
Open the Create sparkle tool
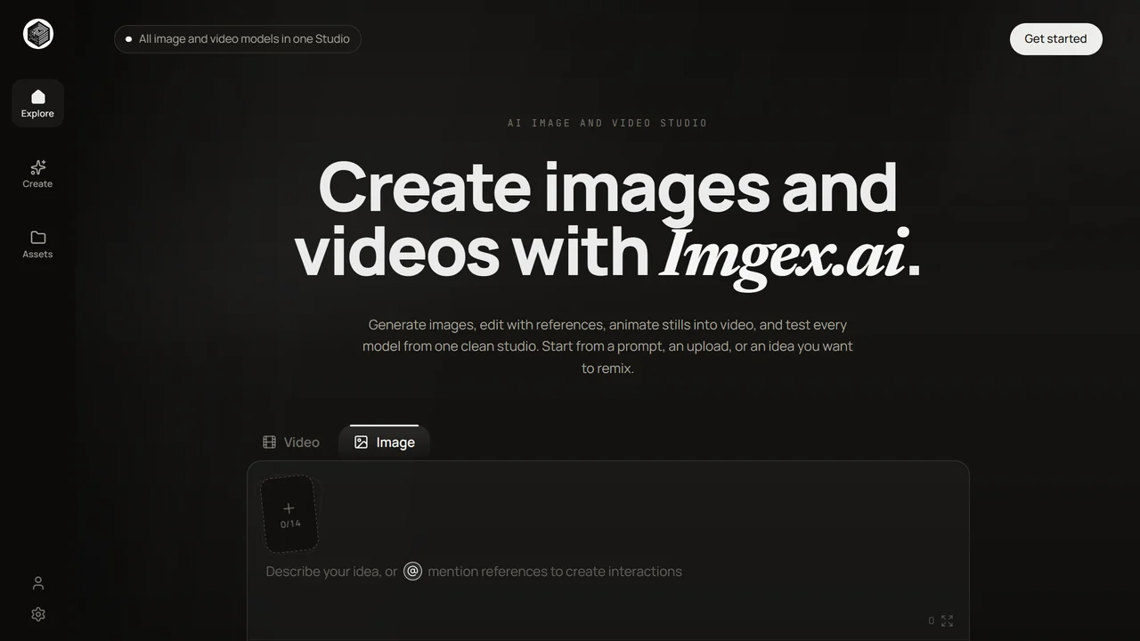(x=37, y=174)
